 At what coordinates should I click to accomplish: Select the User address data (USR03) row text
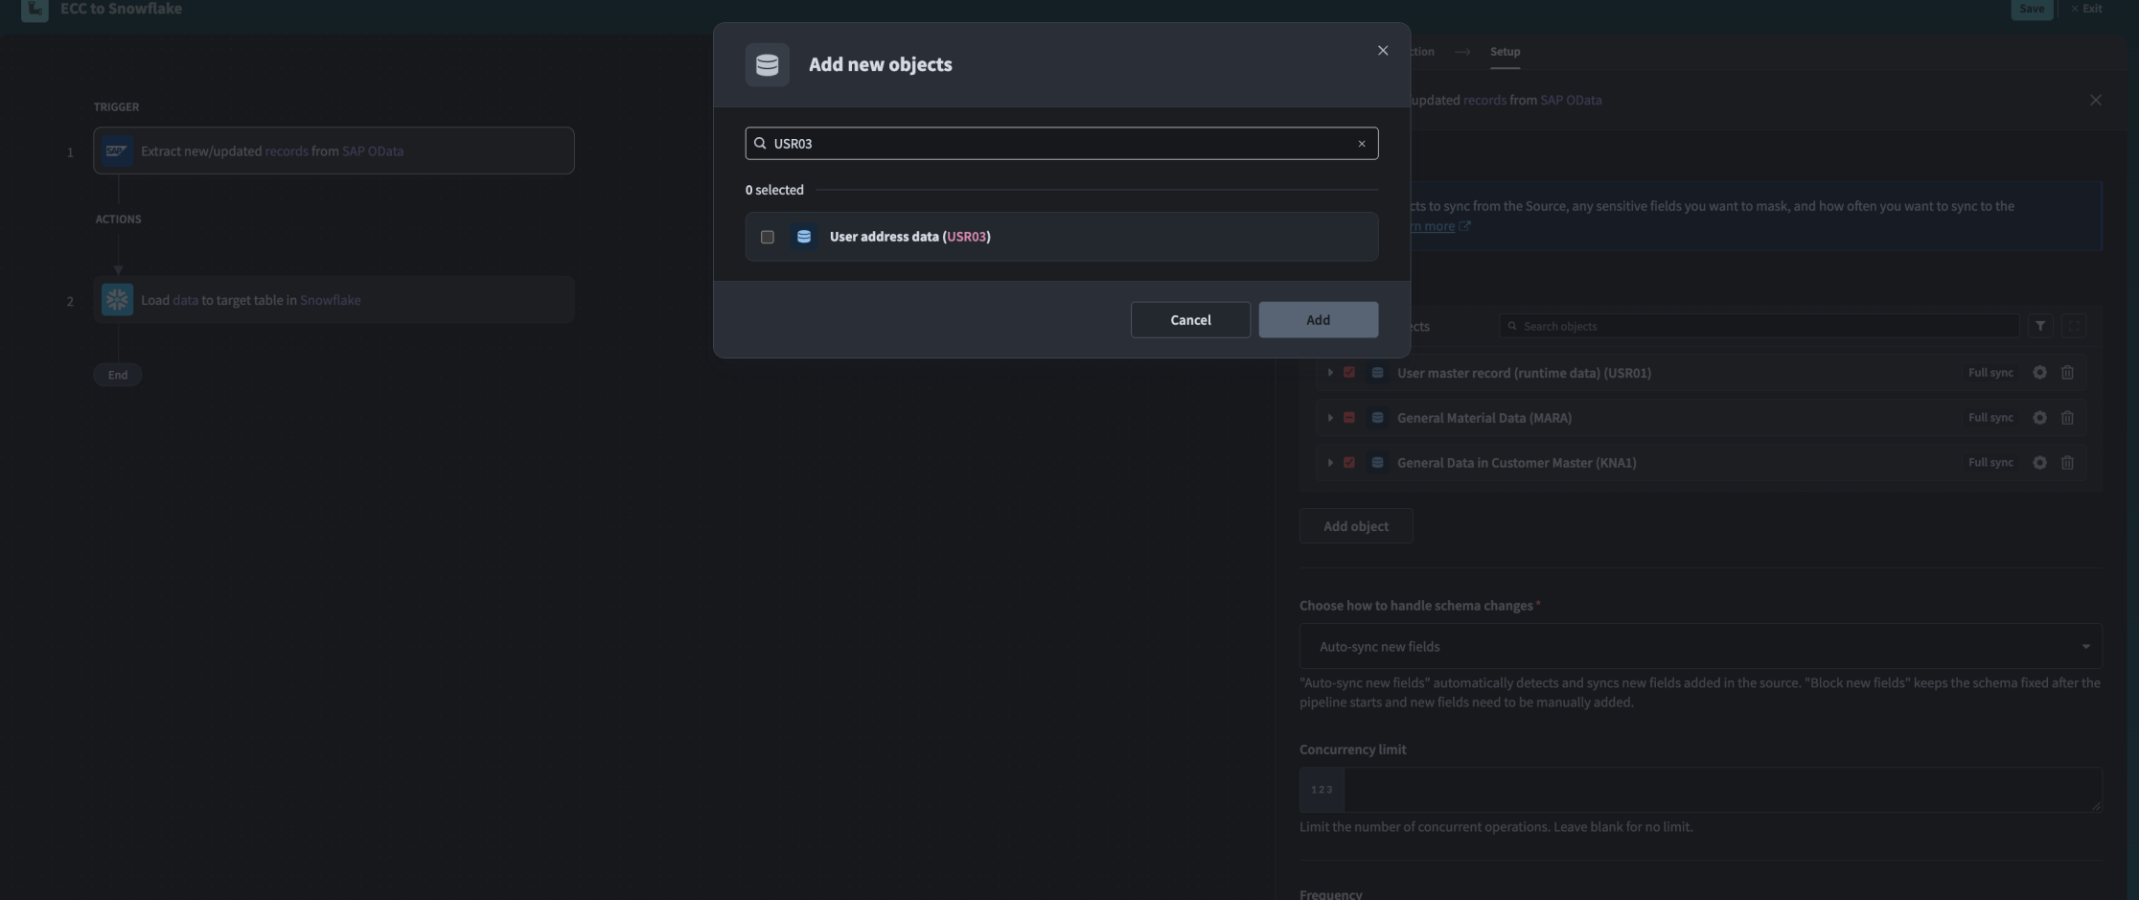pyautogui.click(x=909, y=237)
